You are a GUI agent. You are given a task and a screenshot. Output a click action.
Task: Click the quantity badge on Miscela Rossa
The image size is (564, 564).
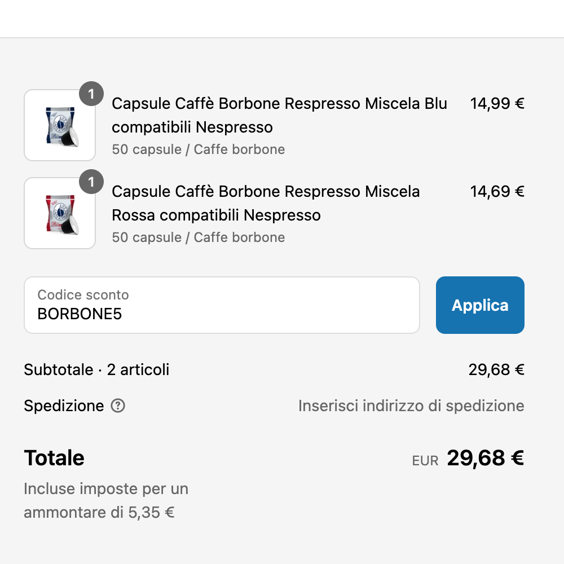[91, 182]
